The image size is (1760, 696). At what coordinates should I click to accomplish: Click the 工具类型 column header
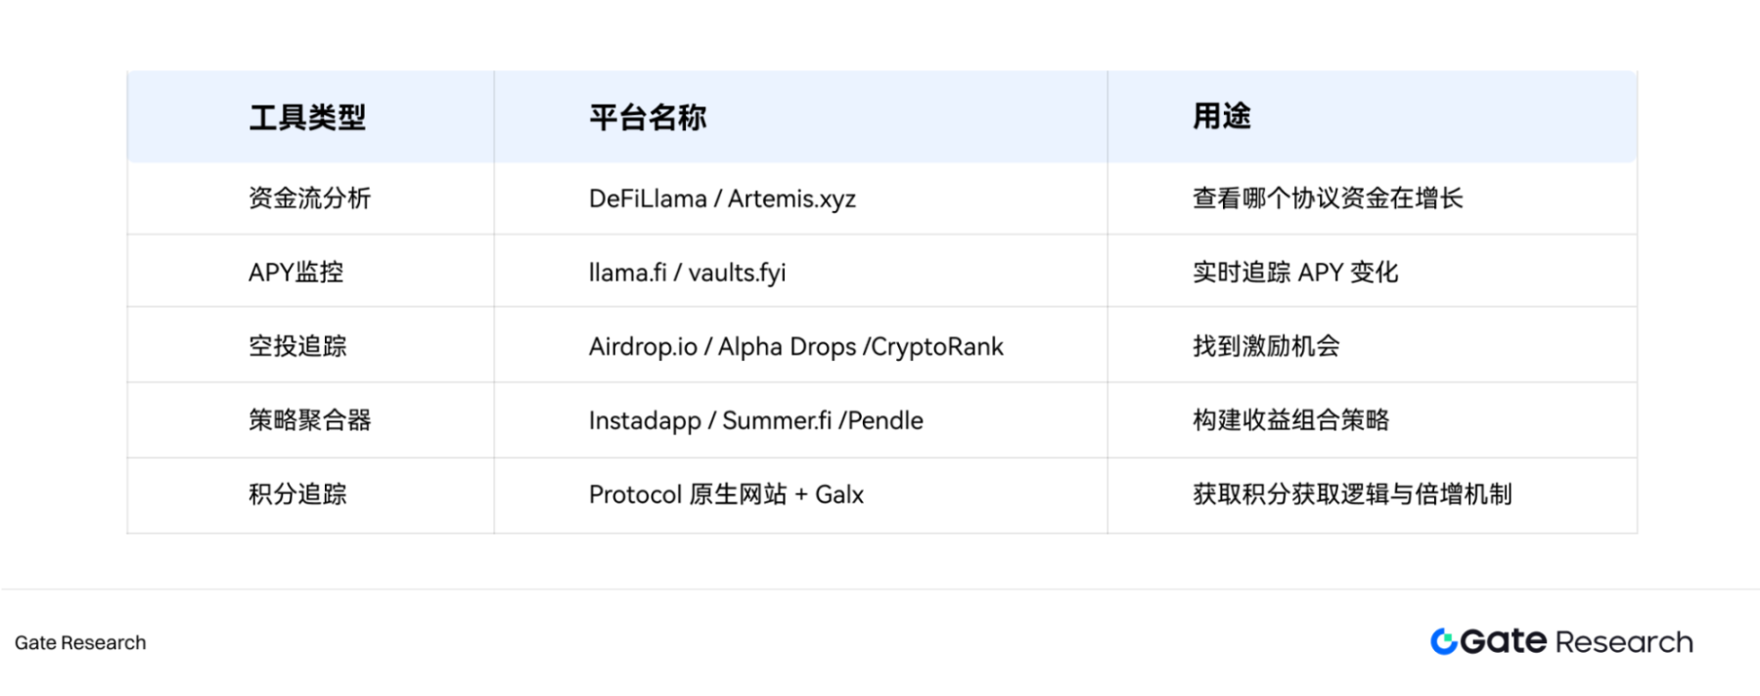click(x=307, y=117)
